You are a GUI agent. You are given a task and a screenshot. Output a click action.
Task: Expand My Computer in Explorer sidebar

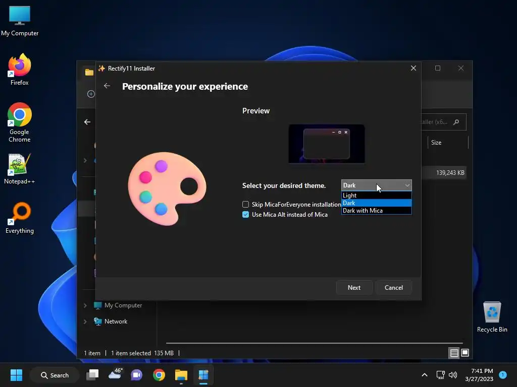coord(85,305)
